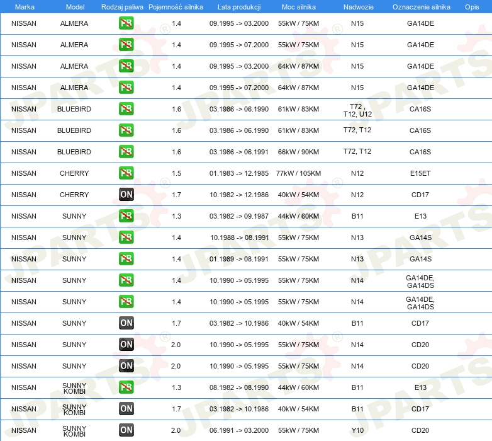Click 'SUNNY KOMBI' model in the E13 row
This screenshot has height=441, width=492.
[x=74, y=388]
